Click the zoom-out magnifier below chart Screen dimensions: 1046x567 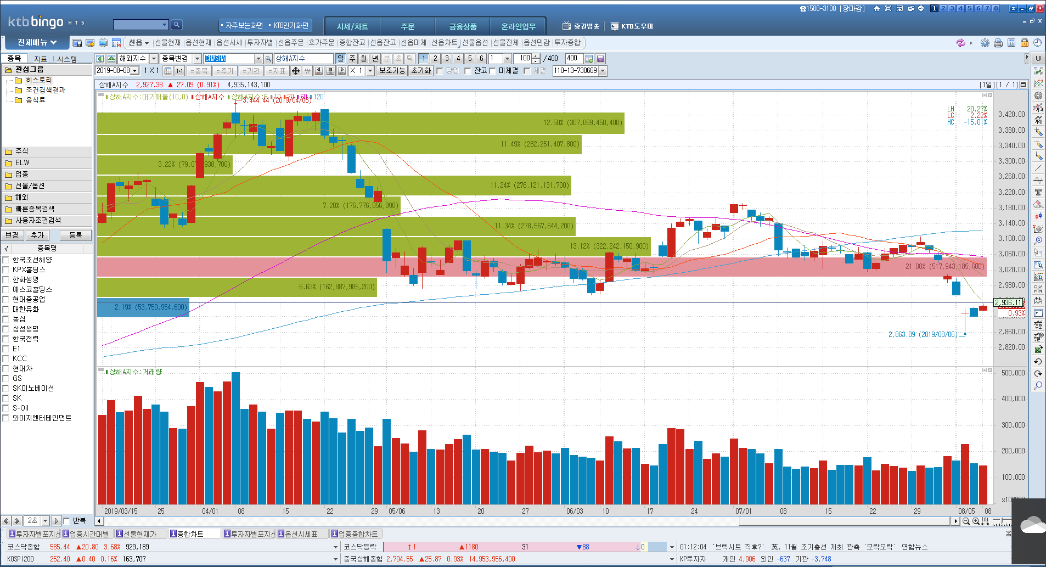(966, 521)
